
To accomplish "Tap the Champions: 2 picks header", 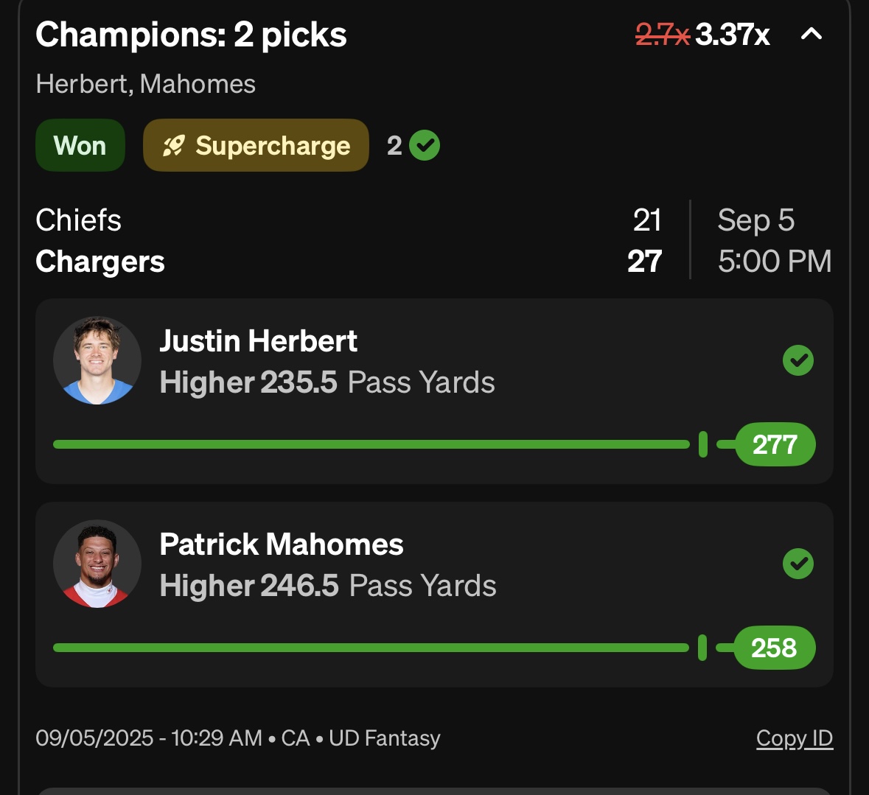I will (x=191, y=35).
